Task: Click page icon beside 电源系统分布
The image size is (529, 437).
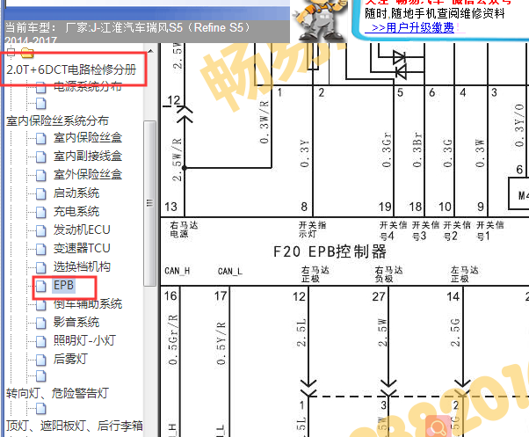Action: [x=40, y=87]
